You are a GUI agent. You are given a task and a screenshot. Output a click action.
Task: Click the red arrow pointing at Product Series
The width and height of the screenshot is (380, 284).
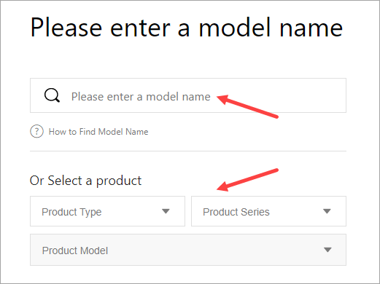coord(247,180)
